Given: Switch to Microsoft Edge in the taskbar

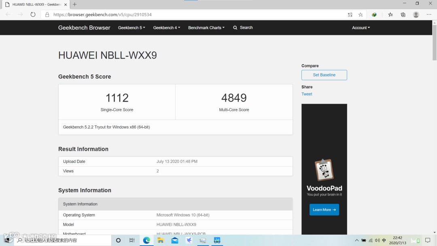Looking at the screenshot, I should pyautogui.click(x=146, y=240).
